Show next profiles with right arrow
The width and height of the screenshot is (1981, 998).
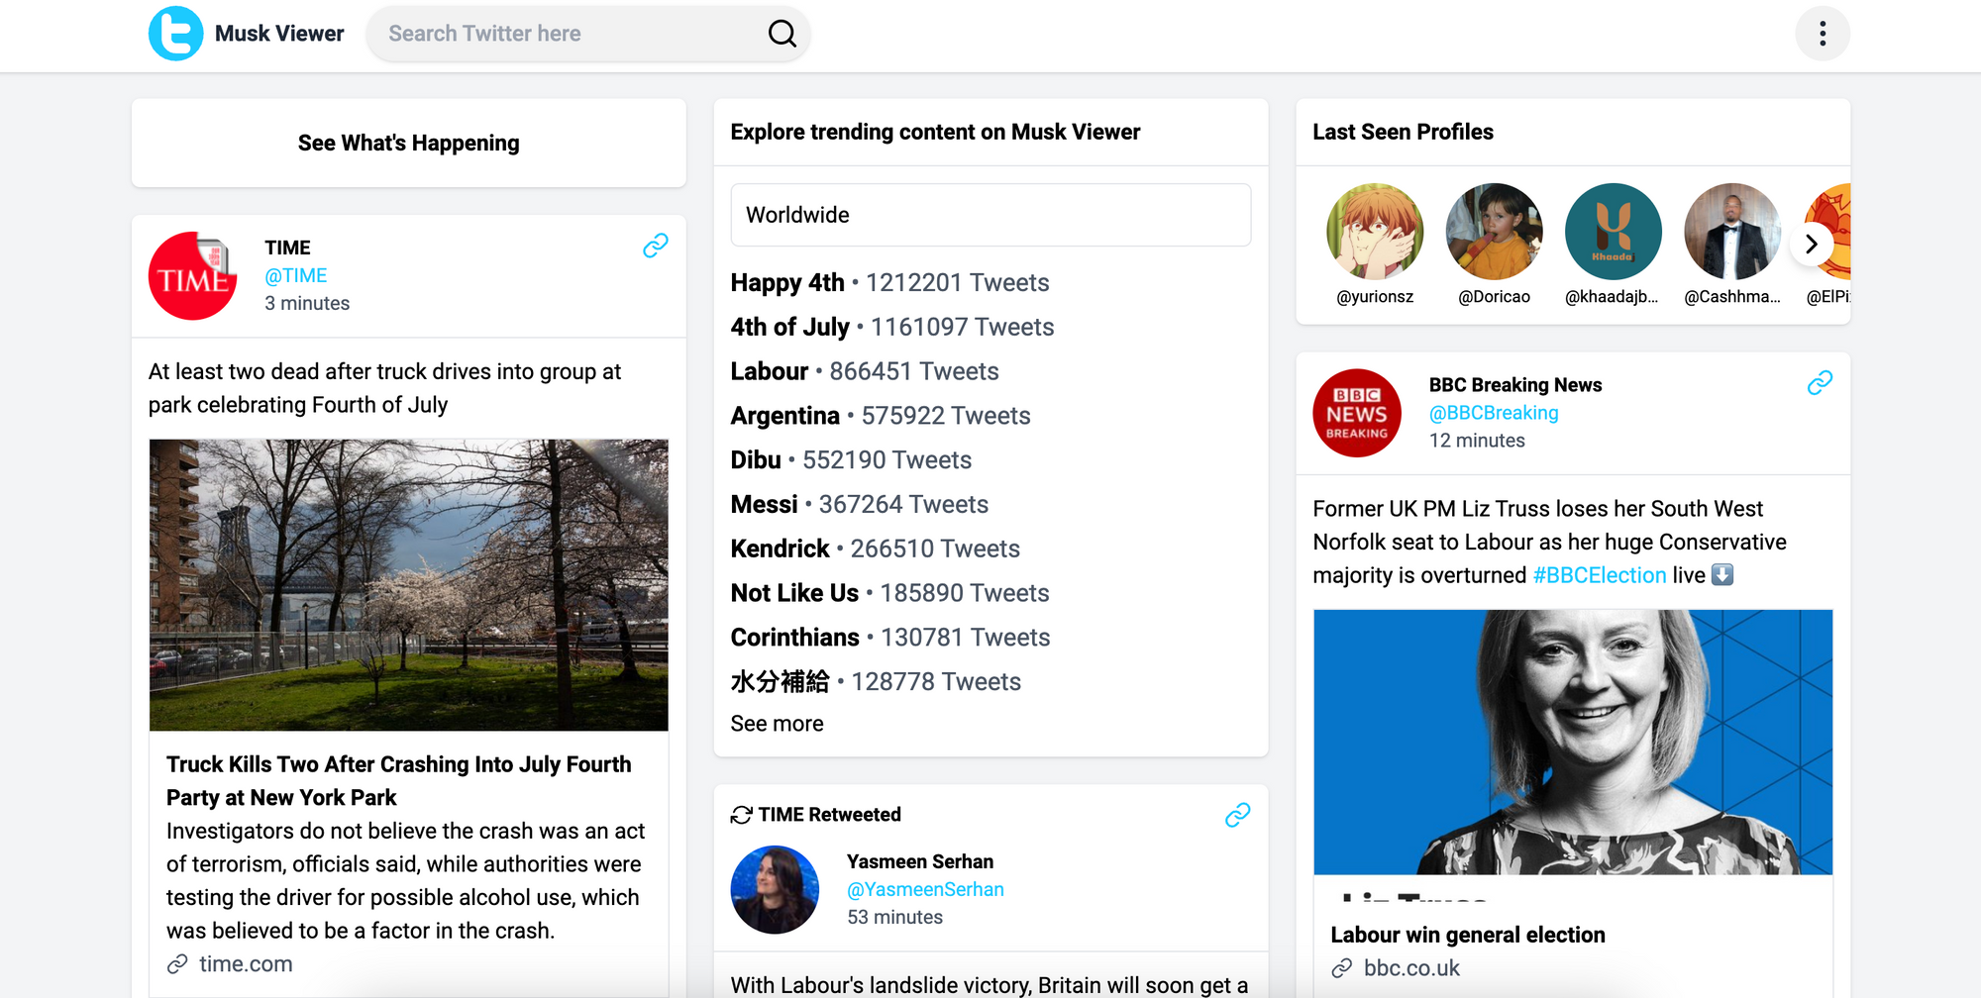[x=1812, y=244]
